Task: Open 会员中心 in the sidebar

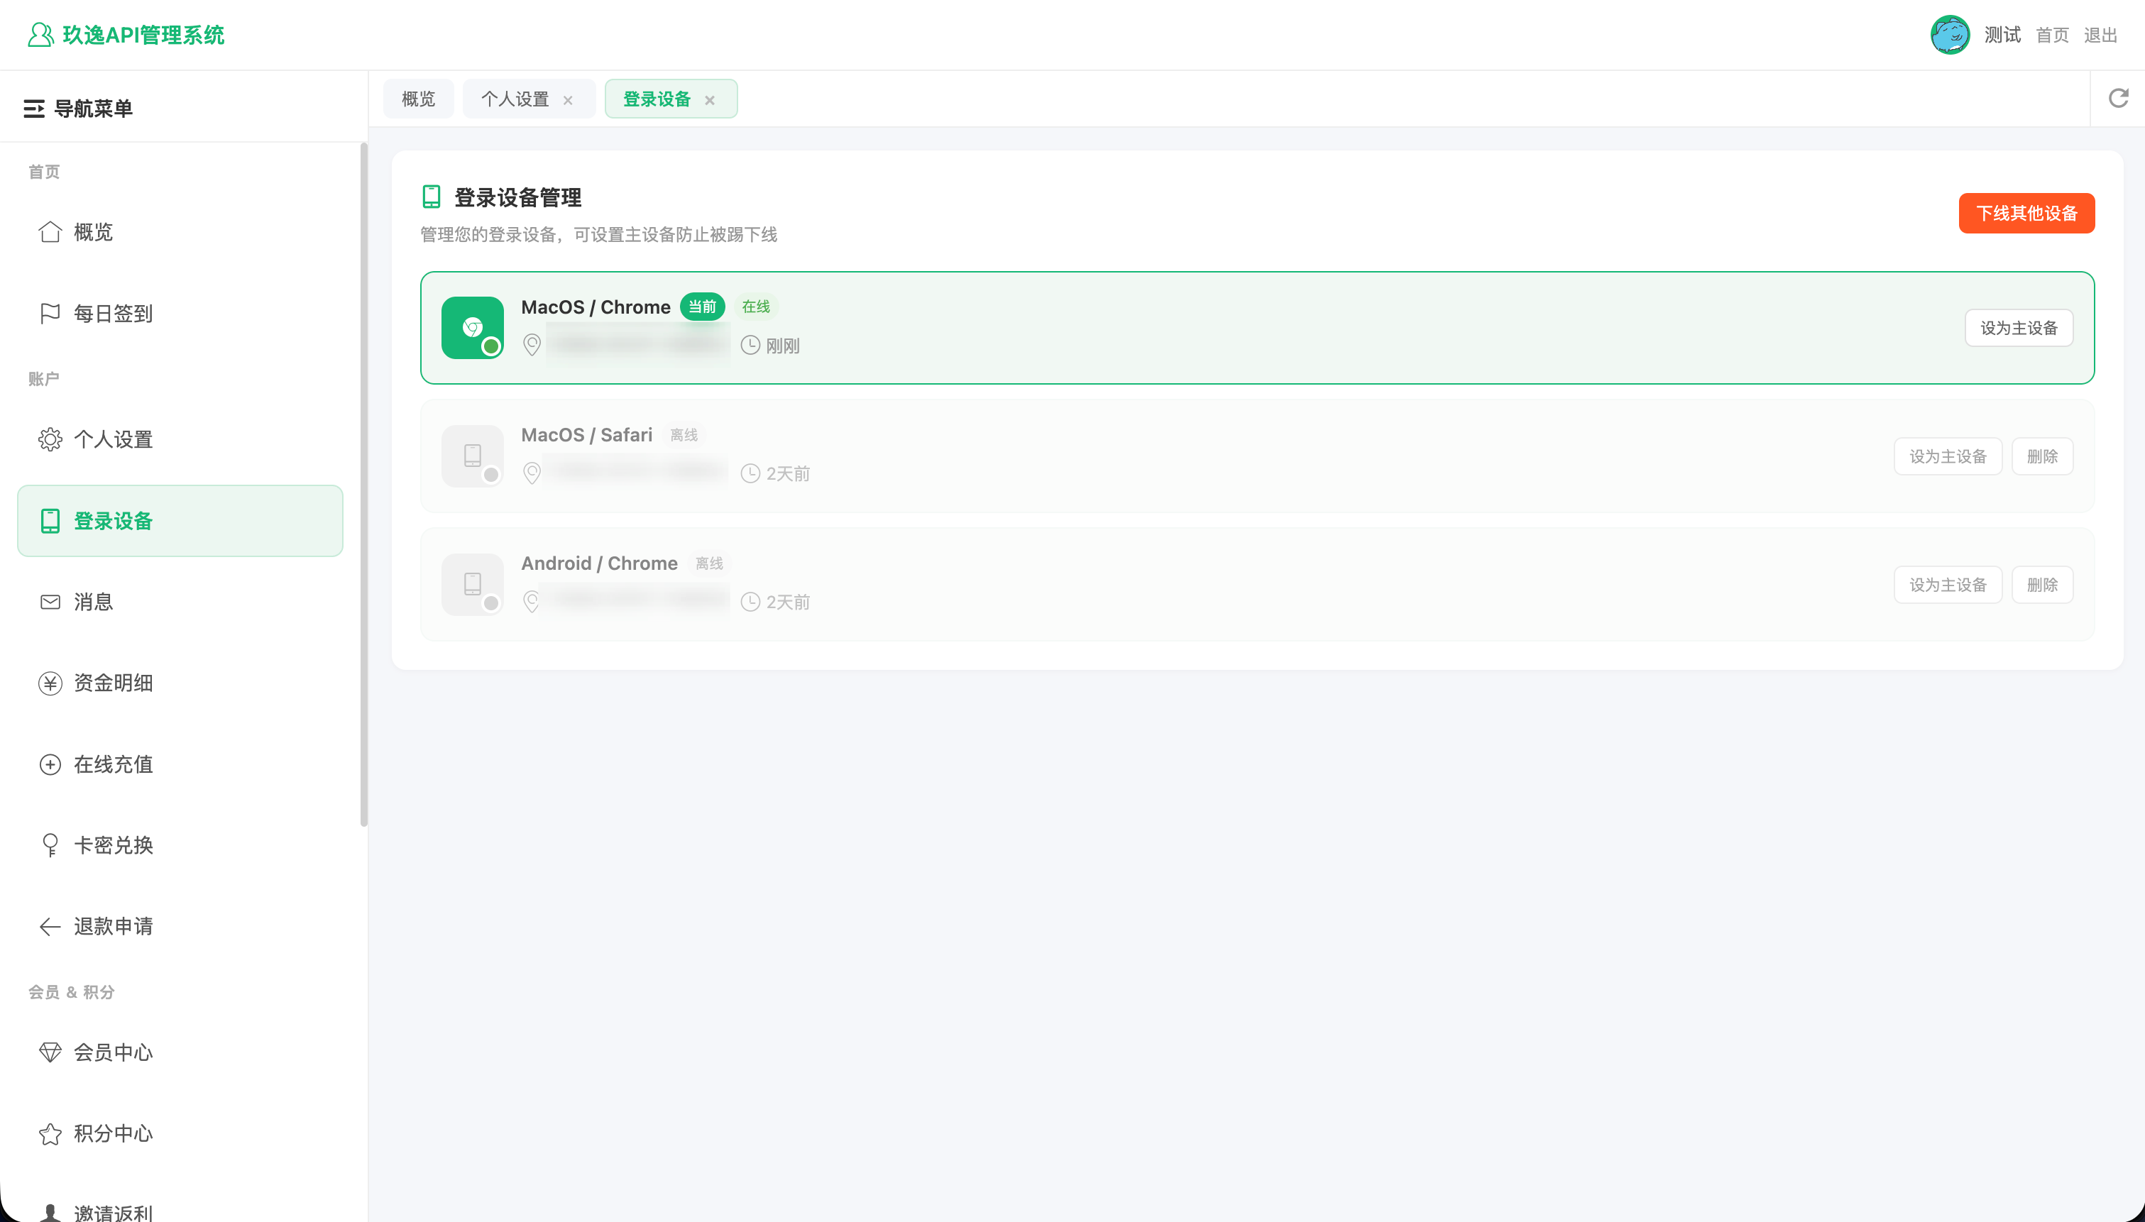Action: click(180, 1052)
